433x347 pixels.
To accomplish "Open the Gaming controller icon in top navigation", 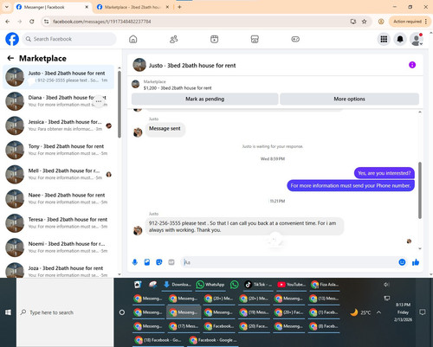I will coord(295,39).
